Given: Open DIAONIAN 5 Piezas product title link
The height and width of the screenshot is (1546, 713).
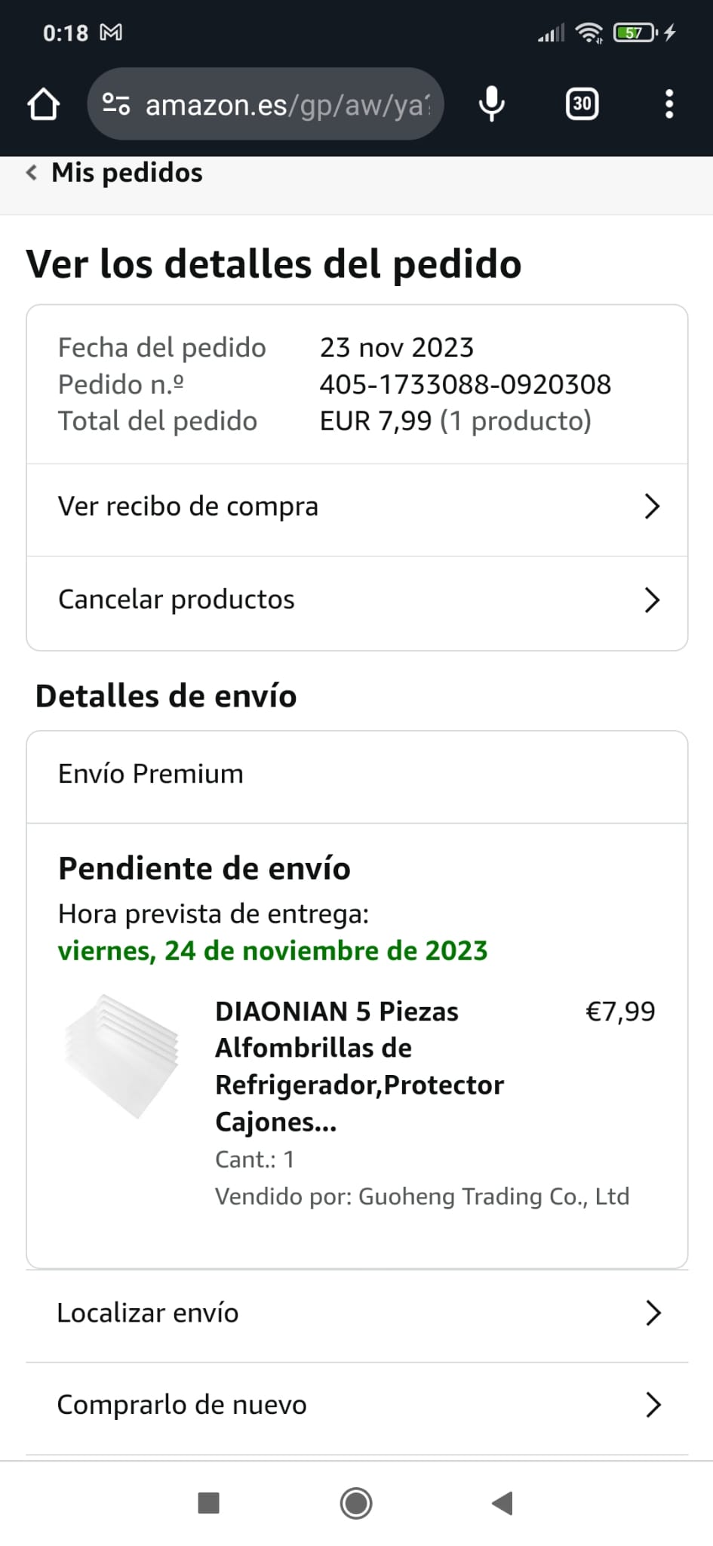Looking at the screenshot, I should click(359, 1066).
